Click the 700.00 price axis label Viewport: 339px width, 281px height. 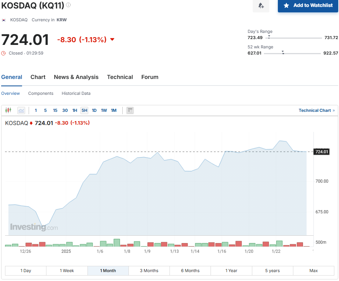[x=322, y=181]
